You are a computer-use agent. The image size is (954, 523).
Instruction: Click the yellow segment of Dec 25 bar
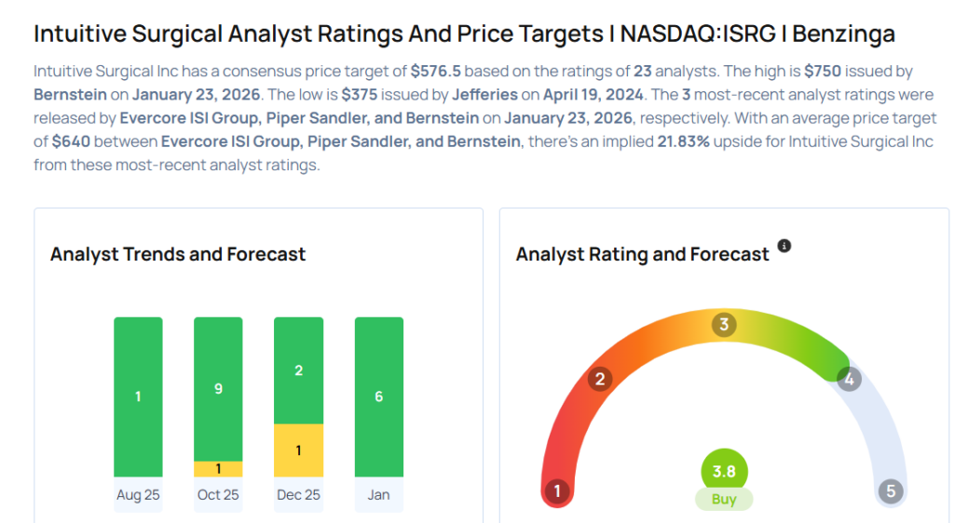[x=298, y=450]
